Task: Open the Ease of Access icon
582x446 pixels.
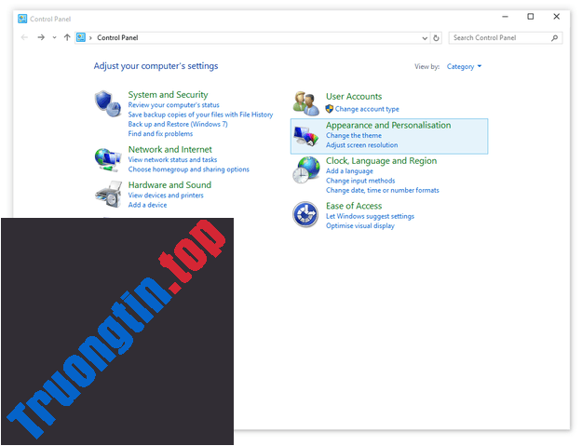Action: coord(305,214)
